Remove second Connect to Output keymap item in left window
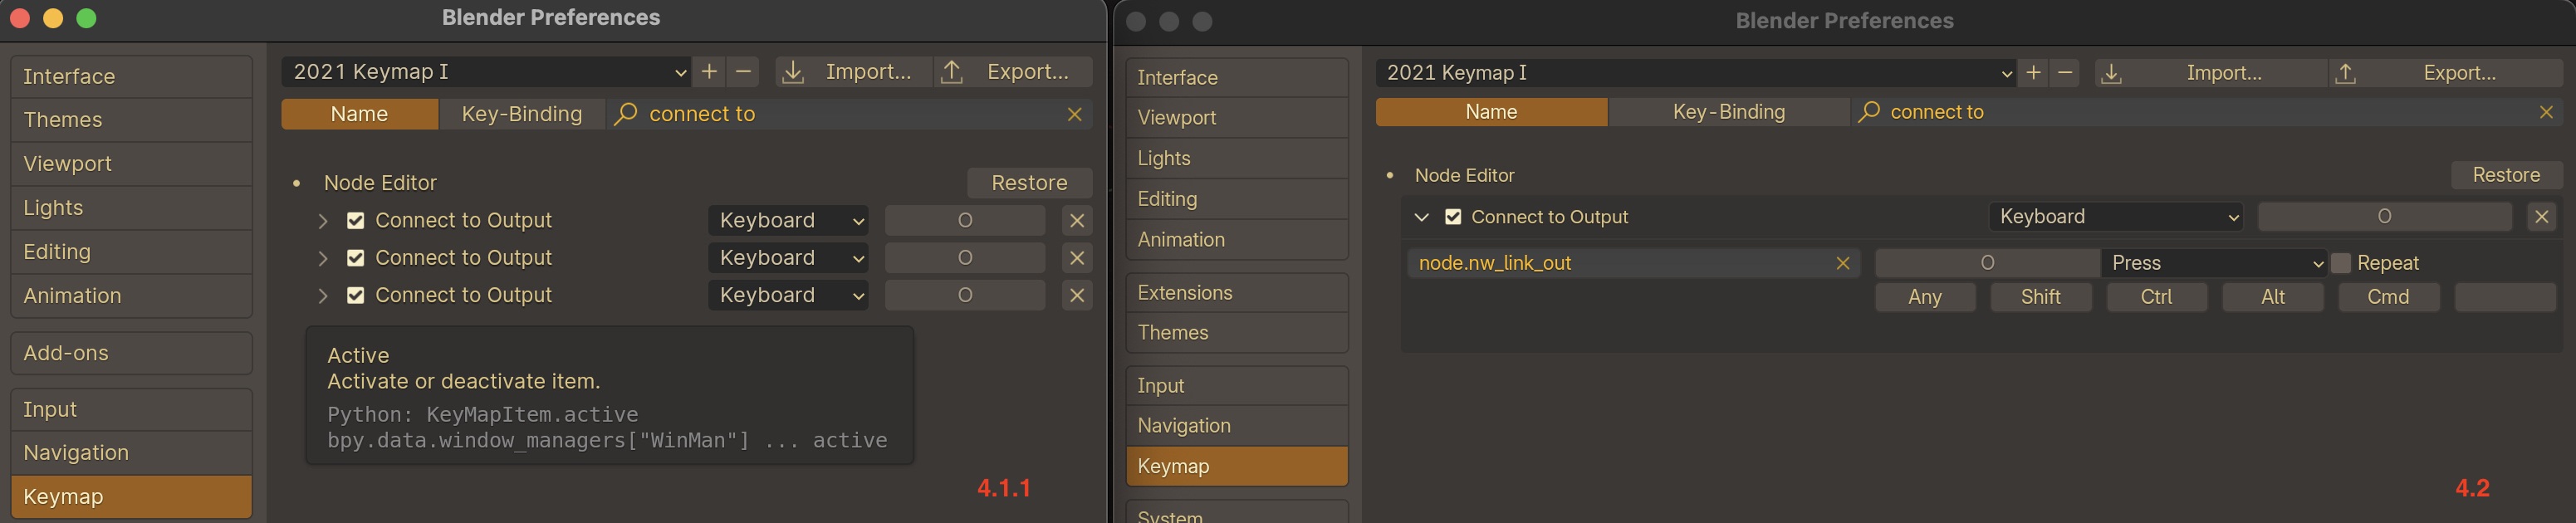The height and width of the screenshot is (523, 2576). [1077, 258]
